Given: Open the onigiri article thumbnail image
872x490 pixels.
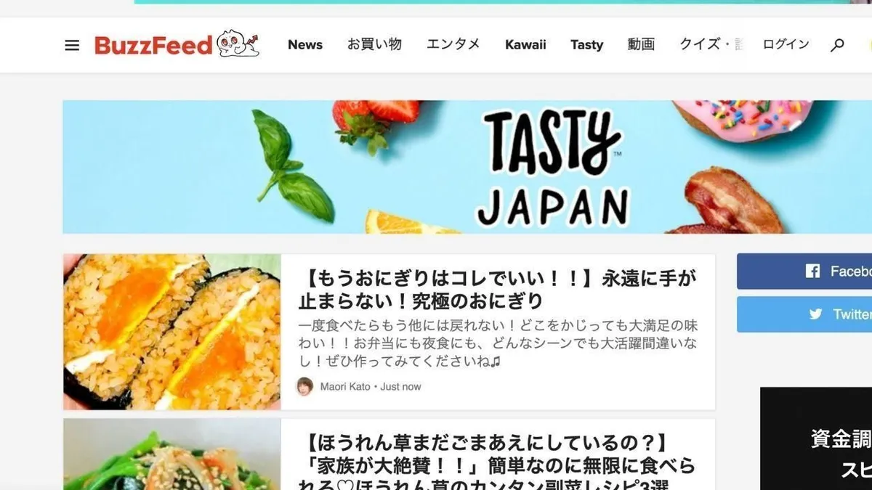Looking at the screenshot, I should pos(171,332).
